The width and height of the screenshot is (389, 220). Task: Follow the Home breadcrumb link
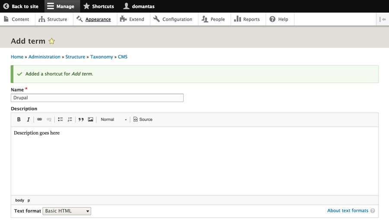pos(17,57)
